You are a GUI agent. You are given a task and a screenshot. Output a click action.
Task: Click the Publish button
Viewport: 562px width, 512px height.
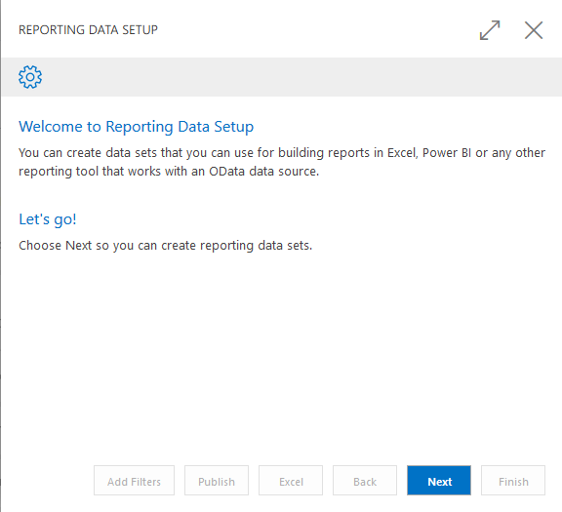tap(217, 481)
